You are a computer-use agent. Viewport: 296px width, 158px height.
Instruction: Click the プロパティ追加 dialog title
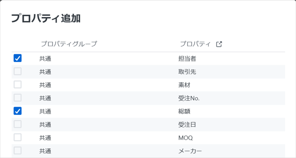click(x=46, y=18)
